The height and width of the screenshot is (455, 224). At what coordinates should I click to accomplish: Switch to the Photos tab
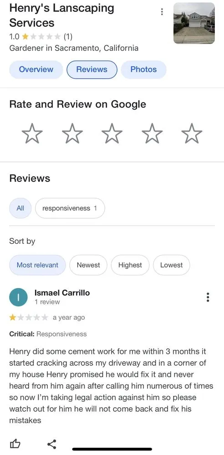[x=143, y=69]
